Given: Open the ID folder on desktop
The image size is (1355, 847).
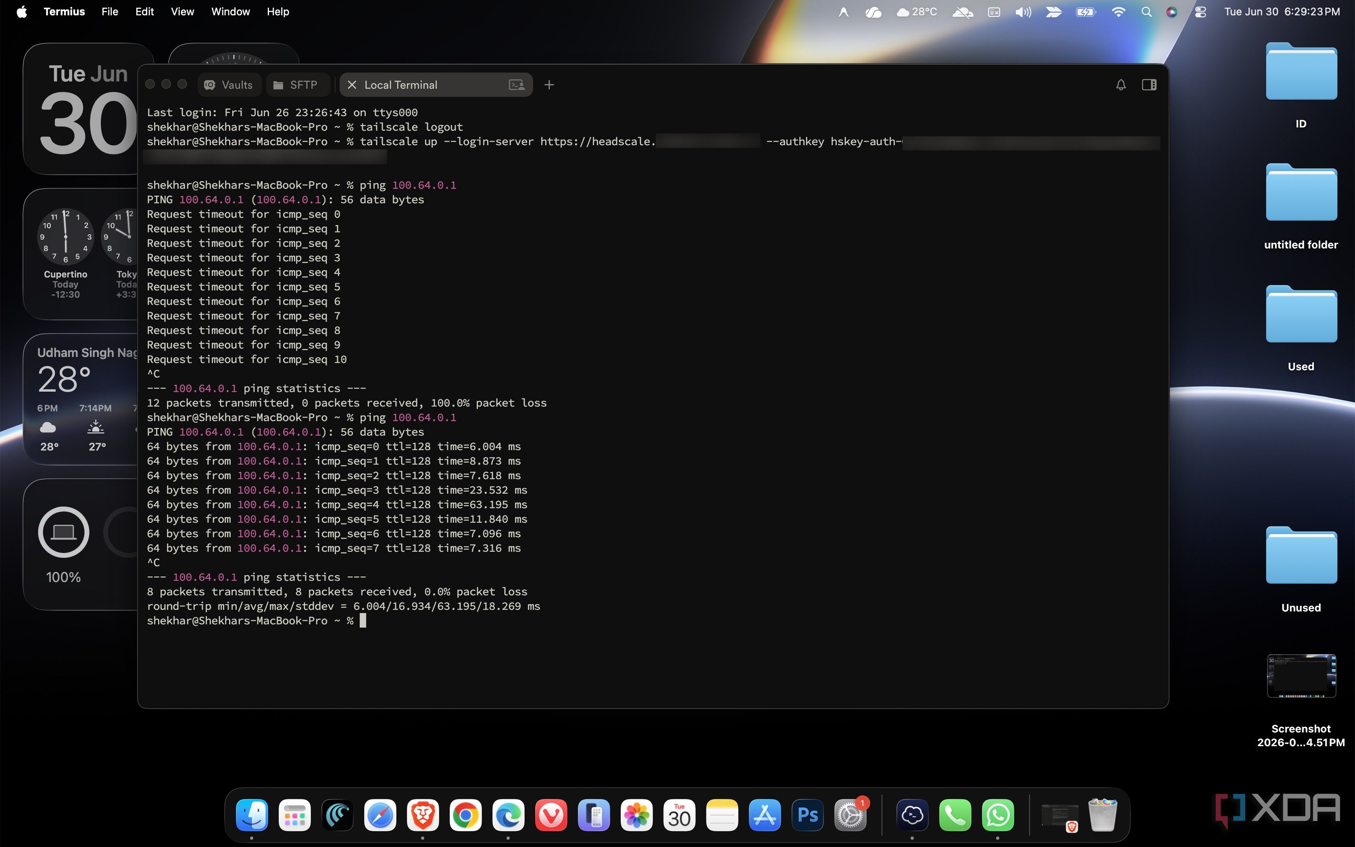Looking at the screenshot, I should [1301, 72].
